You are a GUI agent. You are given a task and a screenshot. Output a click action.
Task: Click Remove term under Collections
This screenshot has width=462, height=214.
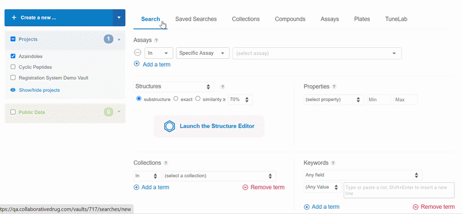point(267,187)
